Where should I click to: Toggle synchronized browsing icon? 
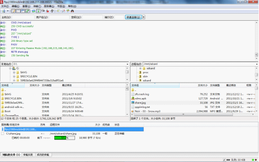(68, 11)
